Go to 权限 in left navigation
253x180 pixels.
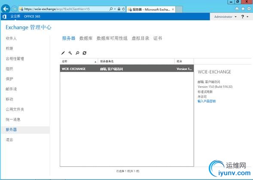(9, 49)
